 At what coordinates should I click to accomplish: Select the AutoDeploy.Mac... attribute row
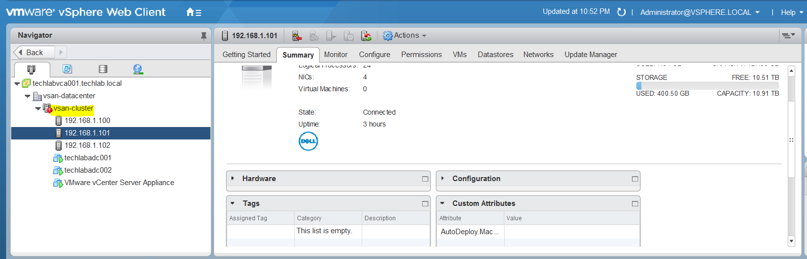538,232
